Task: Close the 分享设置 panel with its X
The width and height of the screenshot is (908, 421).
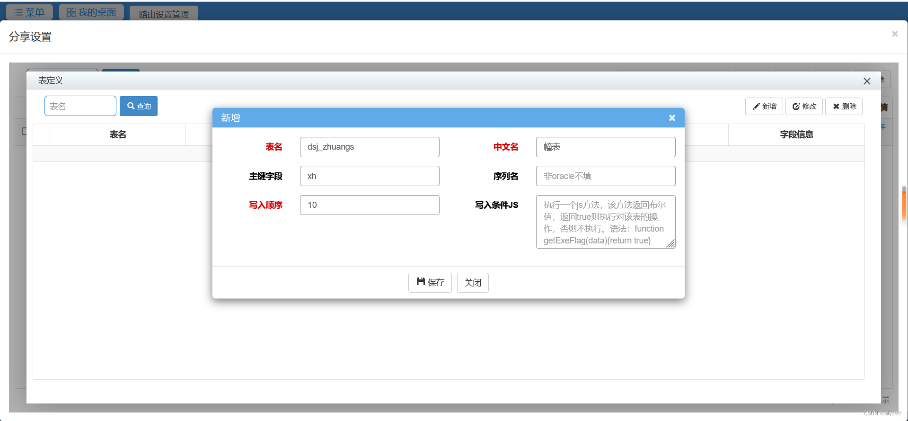Action: pos(895,34)
